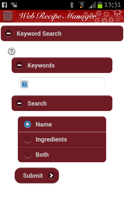The width and height of the screenshot is (124, 207).
Task: Open the hamburger menu icon
Action: 8,16
